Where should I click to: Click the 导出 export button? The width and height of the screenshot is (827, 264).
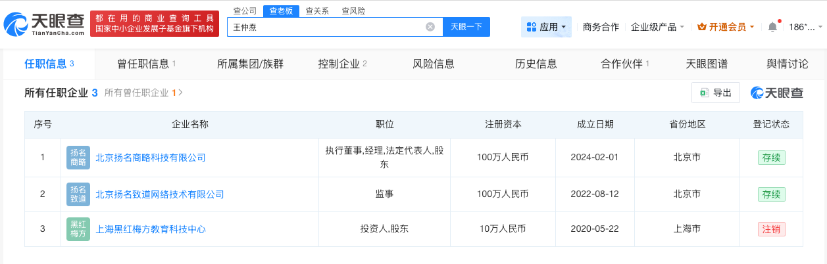[716, 93]
